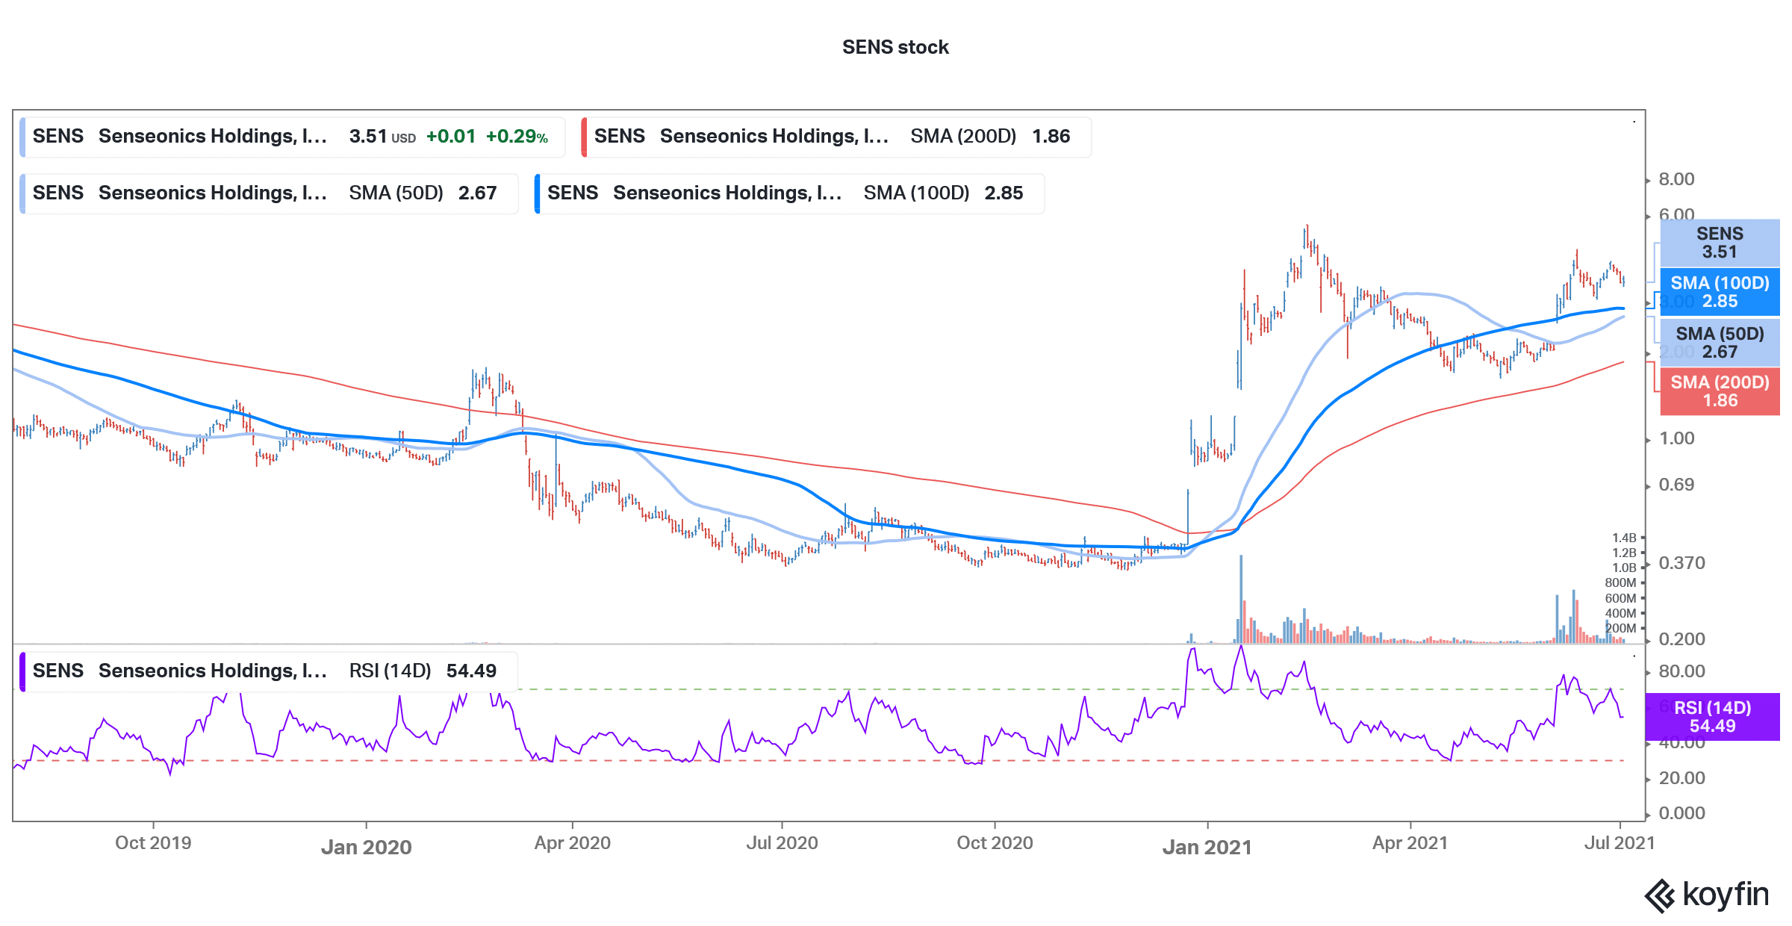Click the 'SENS stock' chart title
The width and height of the screenshot is (1792, 926).
895,47
